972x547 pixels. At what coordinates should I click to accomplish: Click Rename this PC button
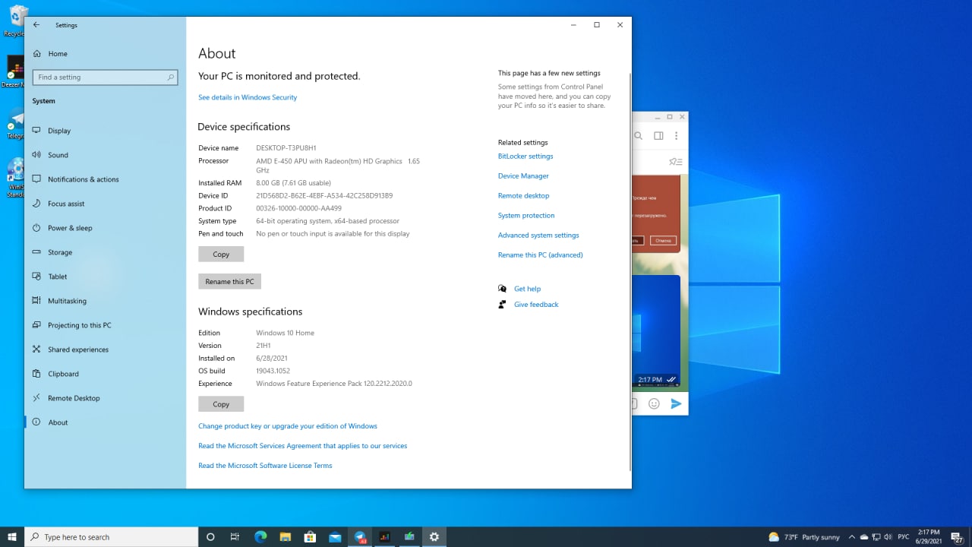coord(229,281)
